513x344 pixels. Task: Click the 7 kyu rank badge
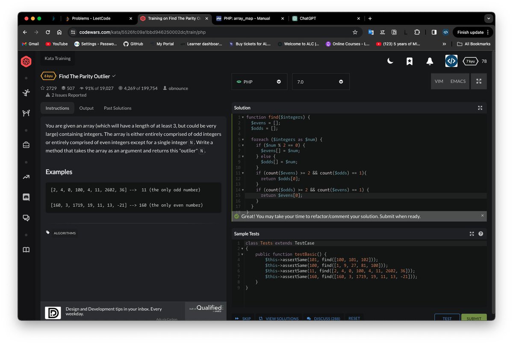[470, 61]
